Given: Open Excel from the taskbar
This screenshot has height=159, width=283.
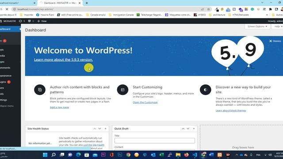Looking at the screenshot, I should pyautogui.click(x=161, y=155).
